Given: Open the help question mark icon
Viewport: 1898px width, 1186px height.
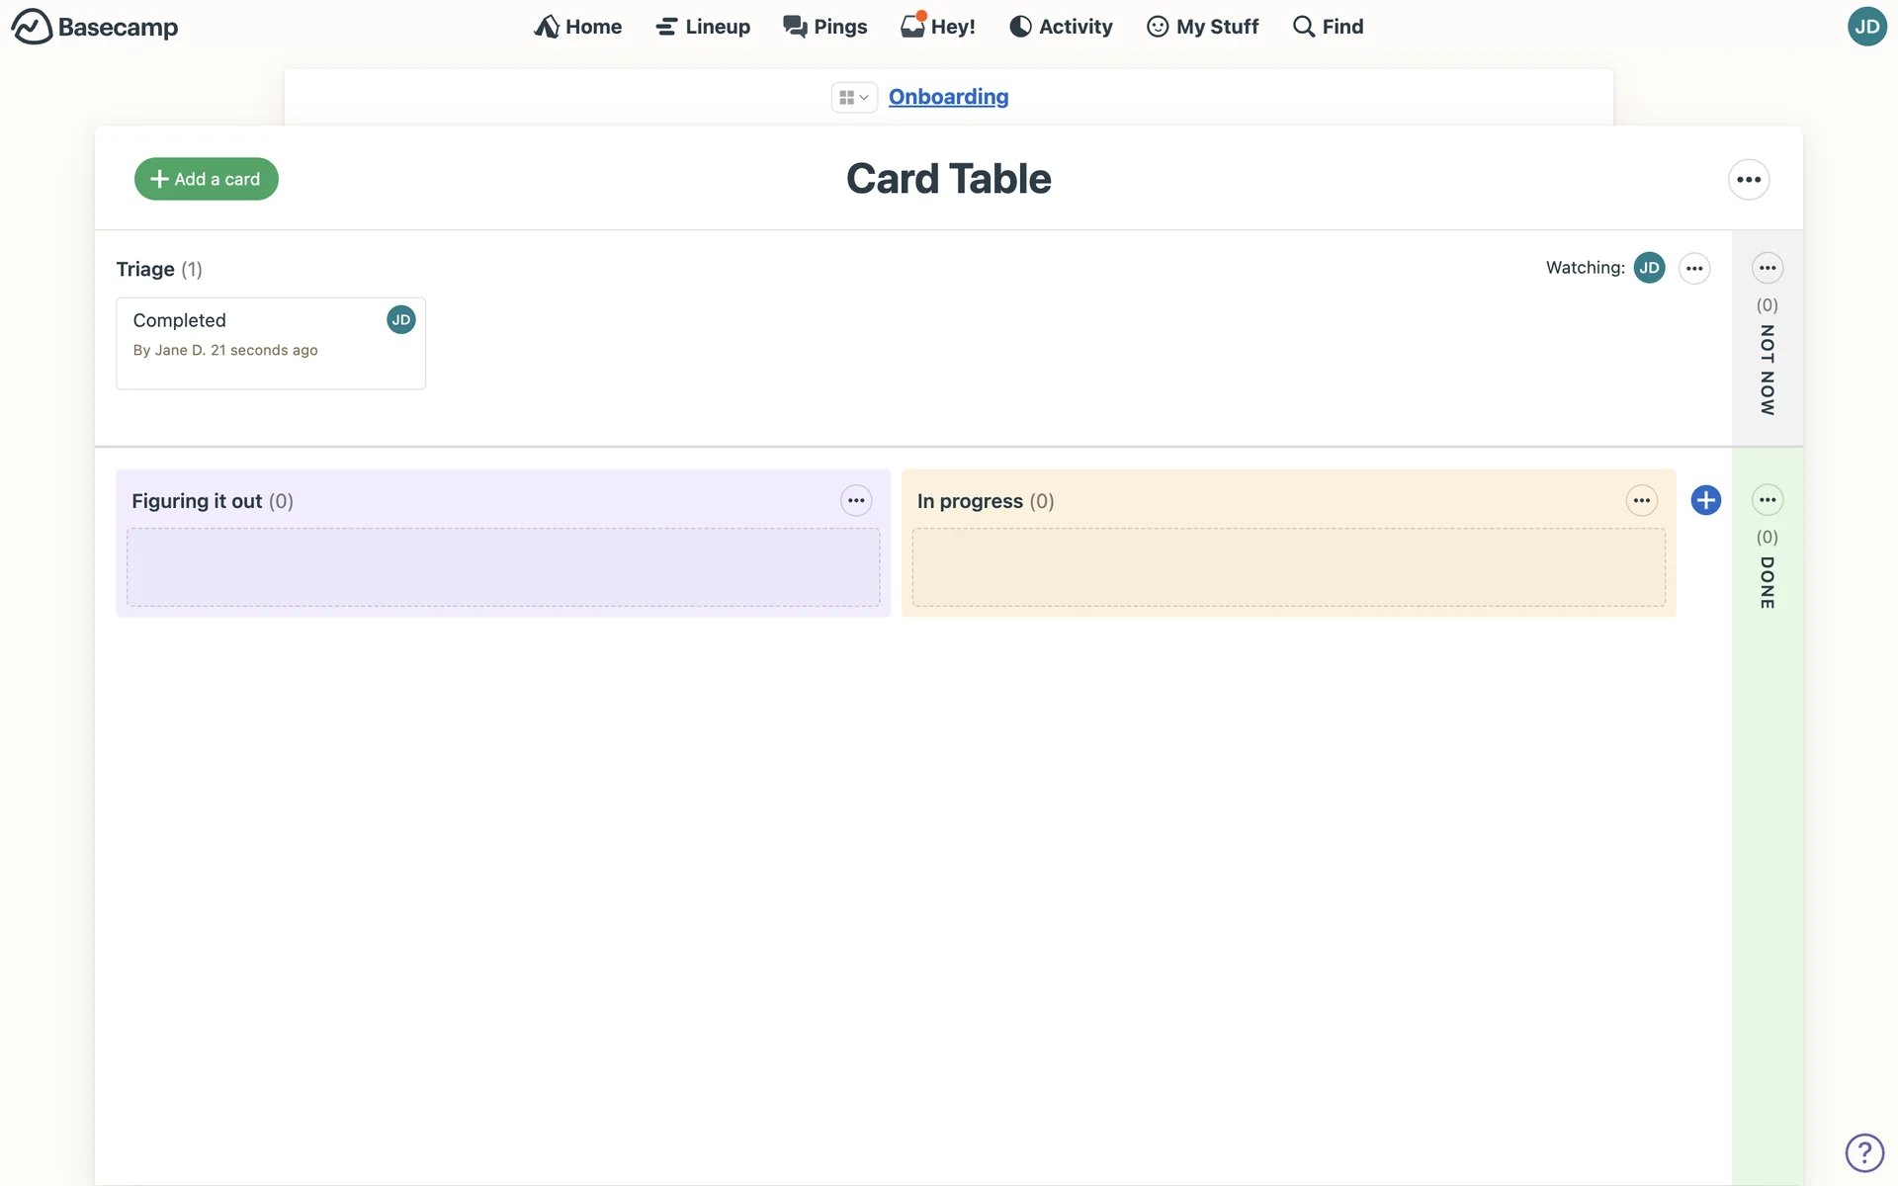Looking at the screenshot, I should [1863, 1152].
